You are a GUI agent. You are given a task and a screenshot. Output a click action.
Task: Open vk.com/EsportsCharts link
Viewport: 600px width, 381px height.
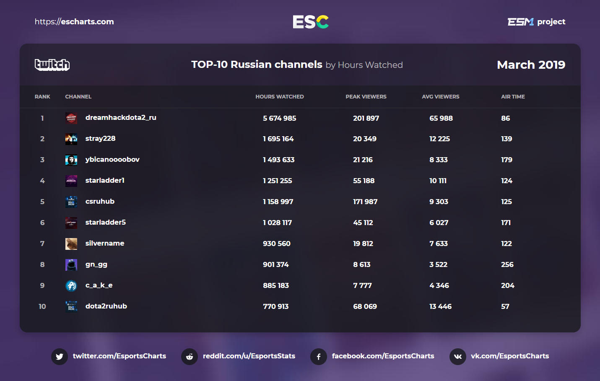[x=510, y=356]
